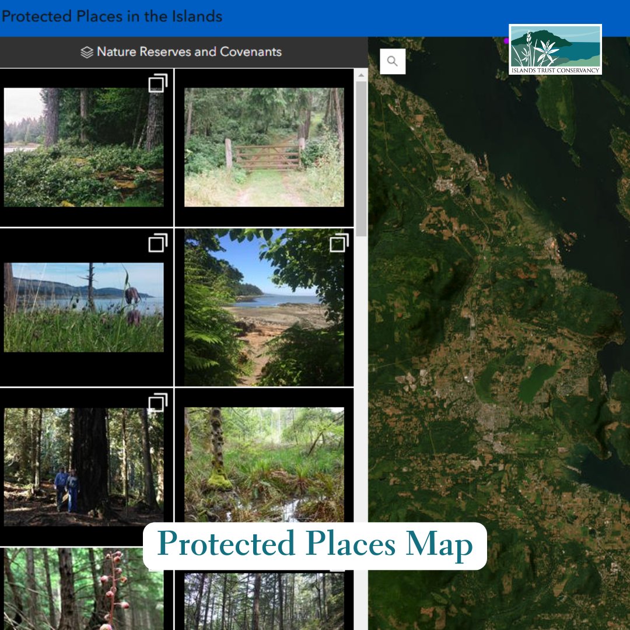The width and height of the screenshot is (630, 630).
Task: Select the chocolate lily shoreline thumbnail
Action: pos(83,307)
